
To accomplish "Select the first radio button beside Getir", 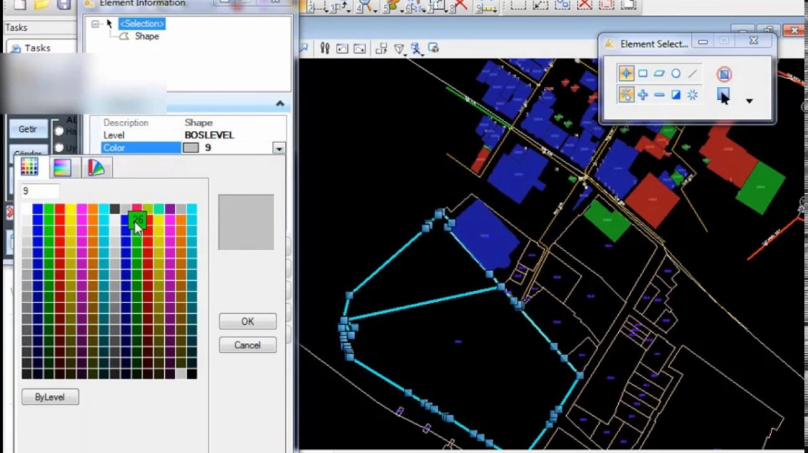I will tap(59, 131).
